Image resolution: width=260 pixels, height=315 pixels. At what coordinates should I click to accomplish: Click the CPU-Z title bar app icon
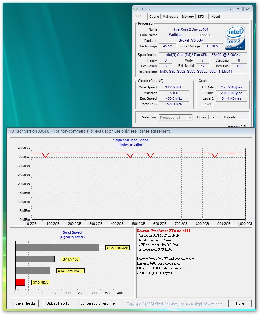(x=136, y=9)
